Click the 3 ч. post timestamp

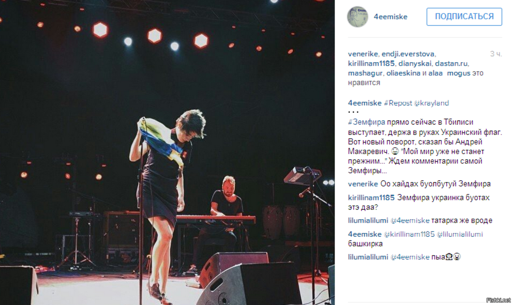[496, 54]
